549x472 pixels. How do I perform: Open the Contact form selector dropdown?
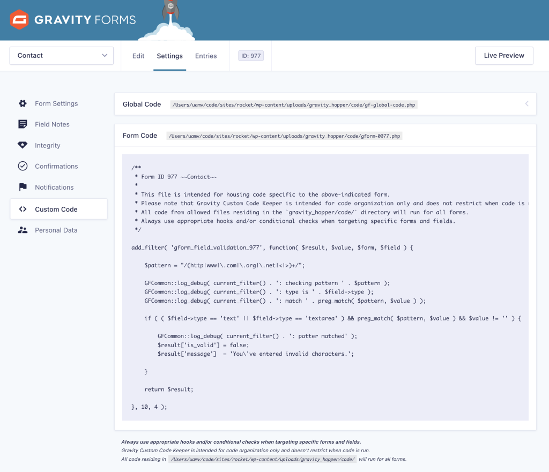tap(61, 55)
